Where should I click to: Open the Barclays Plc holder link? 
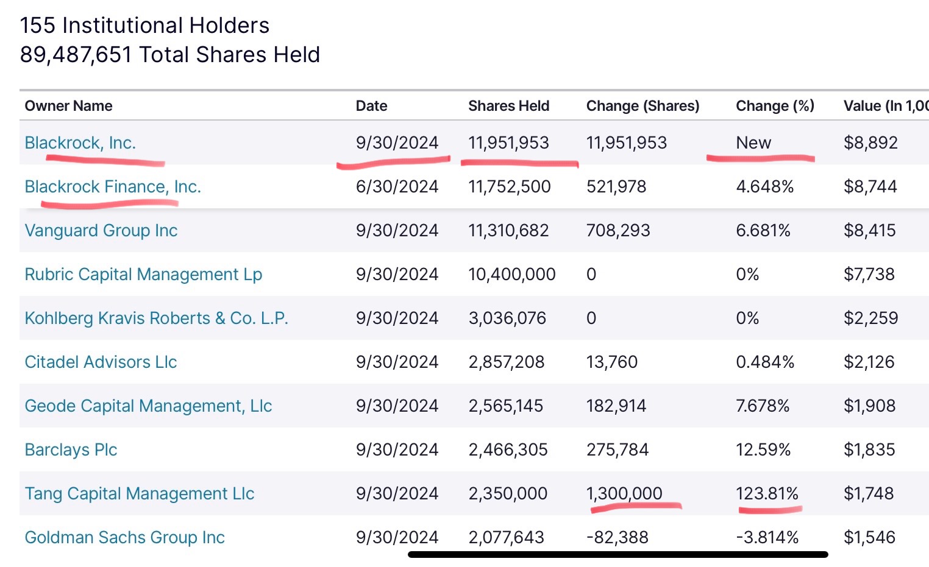71,449
